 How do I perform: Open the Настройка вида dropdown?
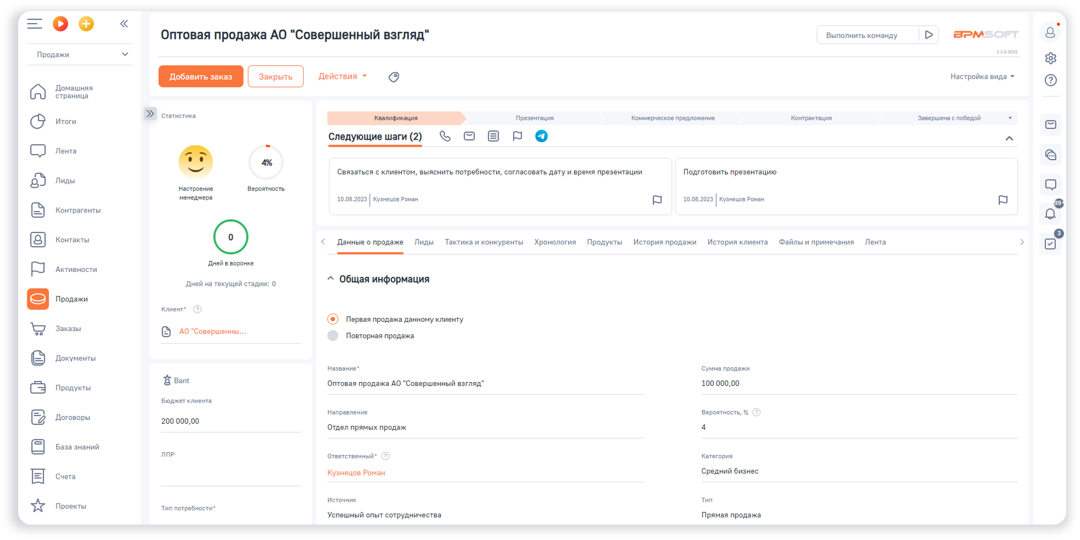click(x=982, y=76)
